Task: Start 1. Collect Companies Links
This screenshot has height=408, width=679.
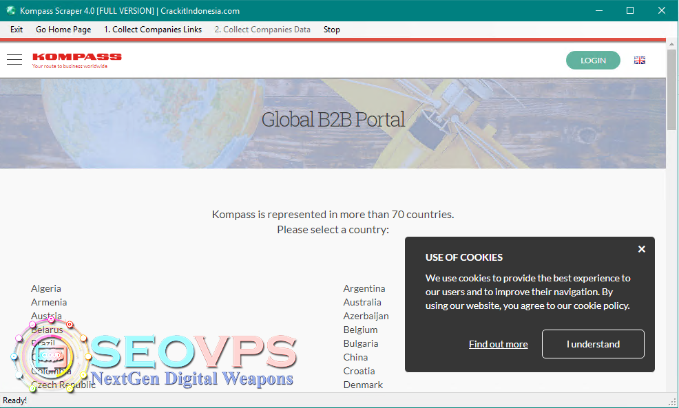Action: pos(153,30)
